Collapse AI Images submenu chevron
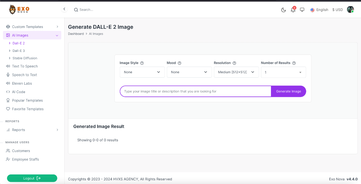361x184 pixels. coord(57,35)
